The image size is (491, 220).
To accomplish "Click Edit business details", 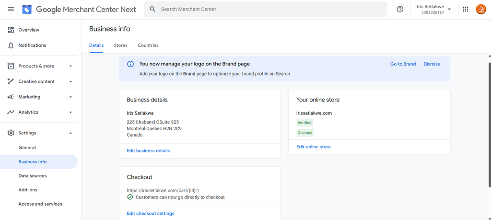I will pyautogui.click(x=149, y=151).
